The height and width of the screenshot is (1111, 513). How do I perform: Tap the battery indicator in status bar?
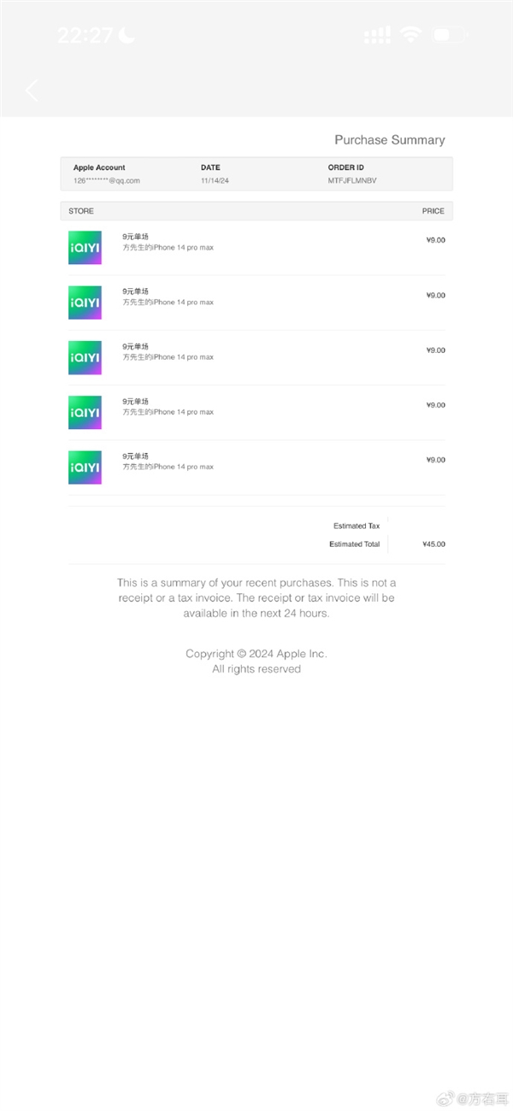coord(450,36)
